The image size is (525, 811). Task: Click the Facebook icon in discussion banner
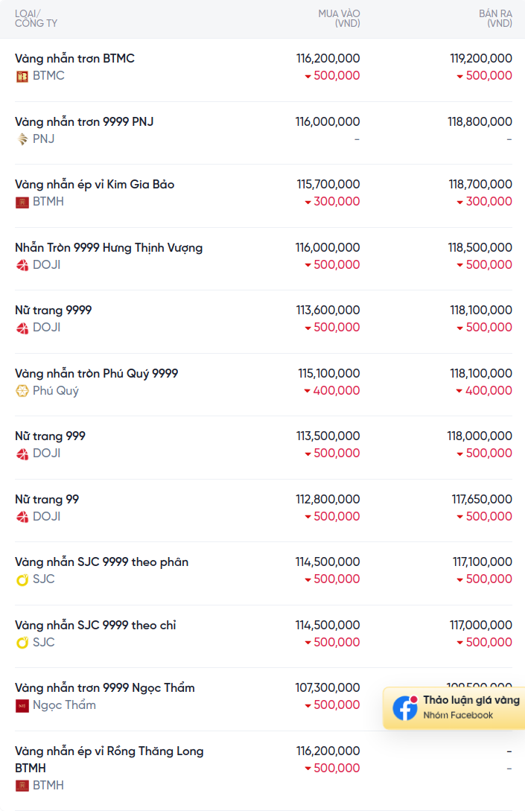click(405, 708)
